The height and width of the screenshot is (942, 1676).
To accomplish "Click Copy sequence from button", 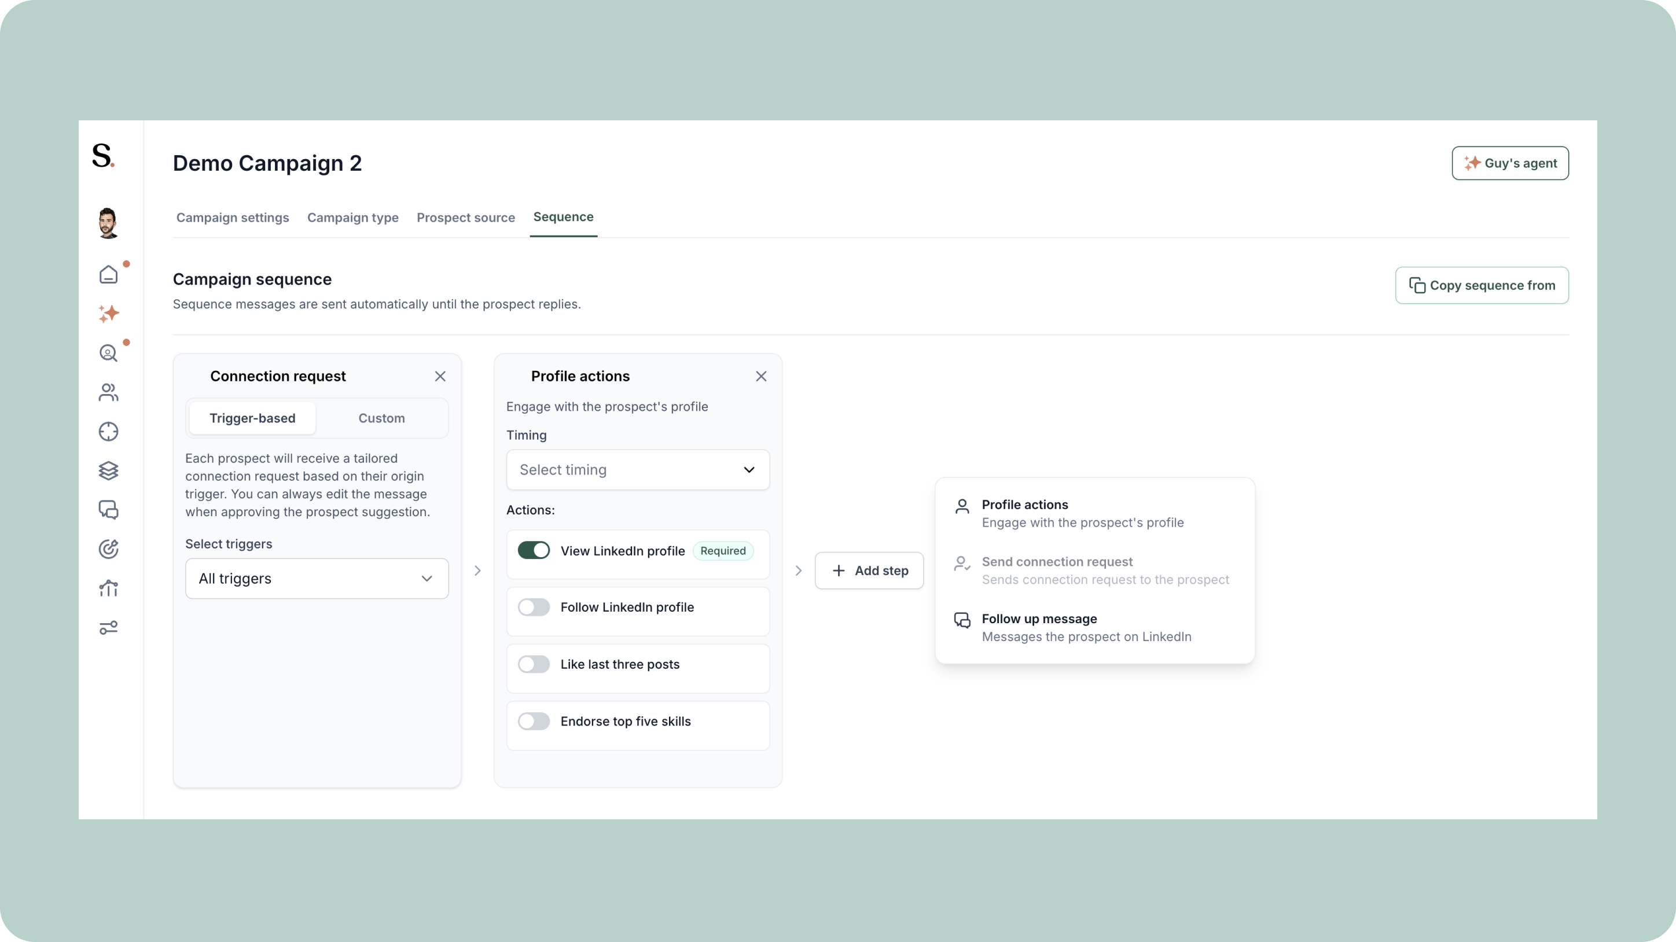I will point(1482,285).
